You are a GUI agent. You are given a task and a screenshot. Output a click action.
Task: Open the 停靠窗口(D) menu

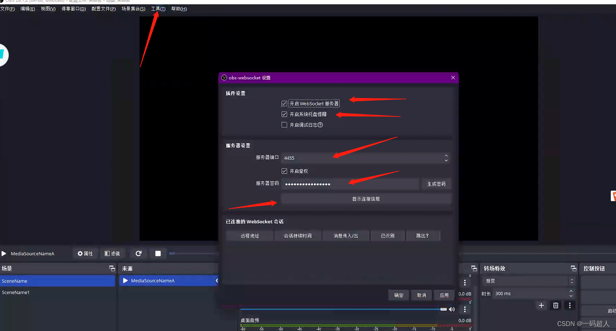[x=74, y=9]
